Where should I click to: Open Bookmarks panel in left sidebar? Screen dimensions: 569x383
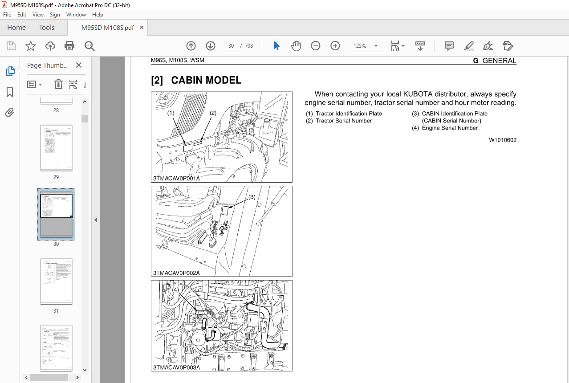(10, 92)
